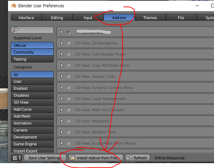Screen dimensions: 214x168
Task: Filter add-ons by User category
Action: pos(32,81)
